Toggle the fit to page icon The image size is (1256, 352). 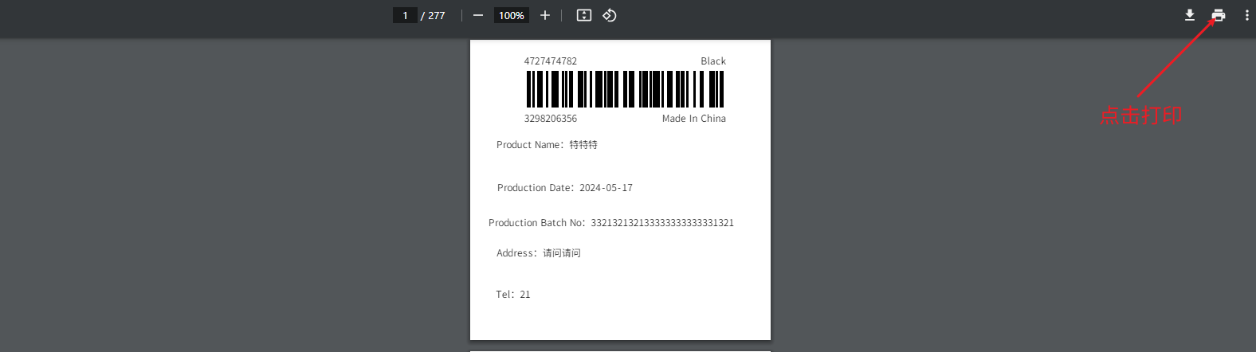coord(584,15)
